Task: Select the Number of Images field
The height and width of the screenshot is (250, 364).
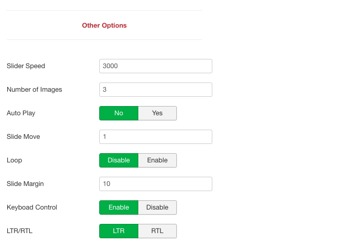Action: click(x=156, y=90)
